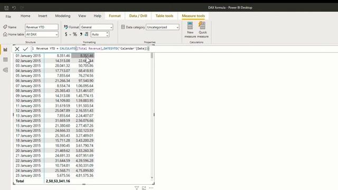Open the Model view from sidebar
The image size is (338, 190).
coord(5,70)
